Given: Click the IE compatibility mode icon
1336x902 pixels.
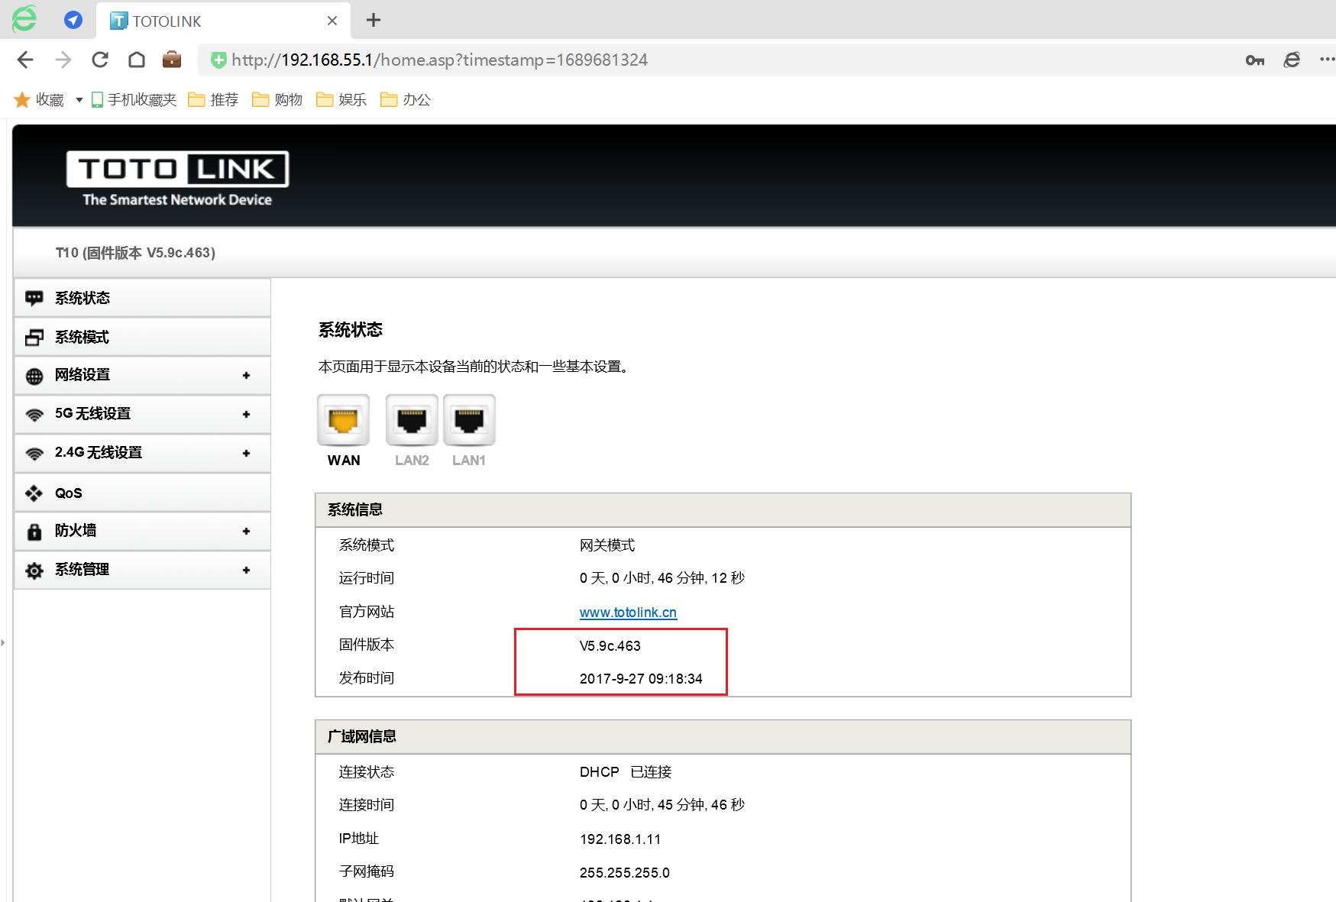Looking at the screenshot, I should 1292,60.
